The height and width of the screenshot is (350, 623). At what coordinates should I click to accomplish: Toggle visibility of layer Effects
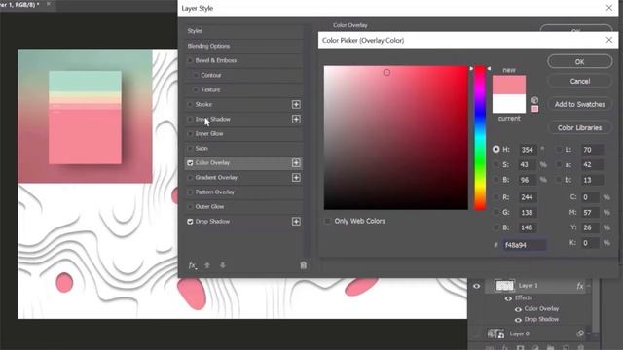(x=508, y=298)
